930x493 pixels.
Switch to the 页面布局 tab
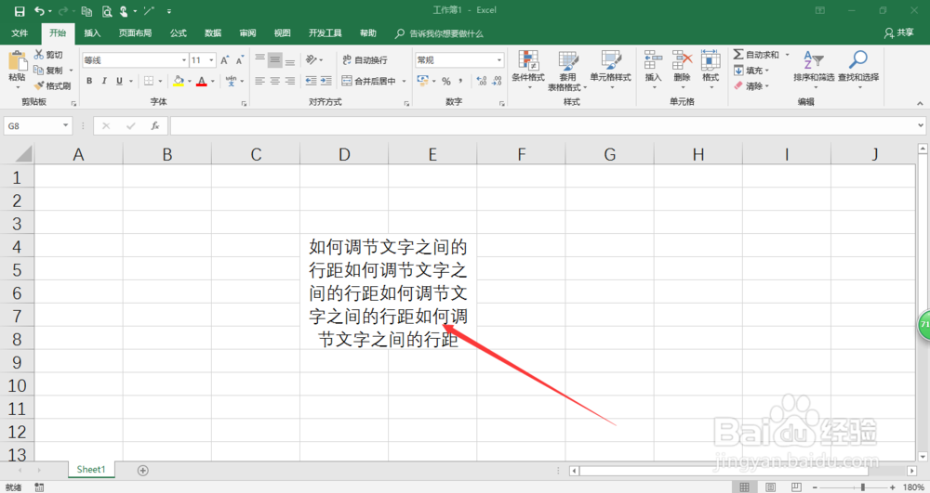(x=135, y=33)
